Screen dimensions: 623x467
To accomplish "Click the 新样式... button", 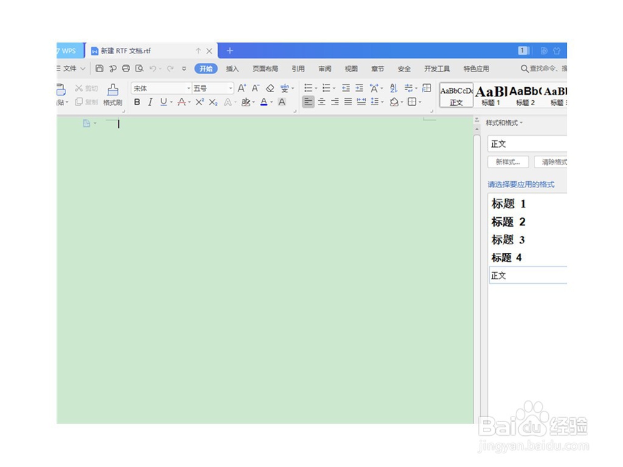I will point(508,162).
